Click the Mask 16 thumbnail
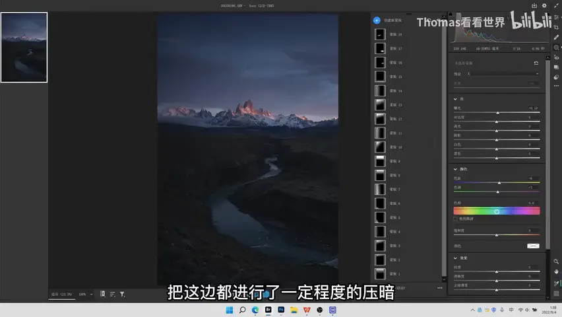 (380, 63)
